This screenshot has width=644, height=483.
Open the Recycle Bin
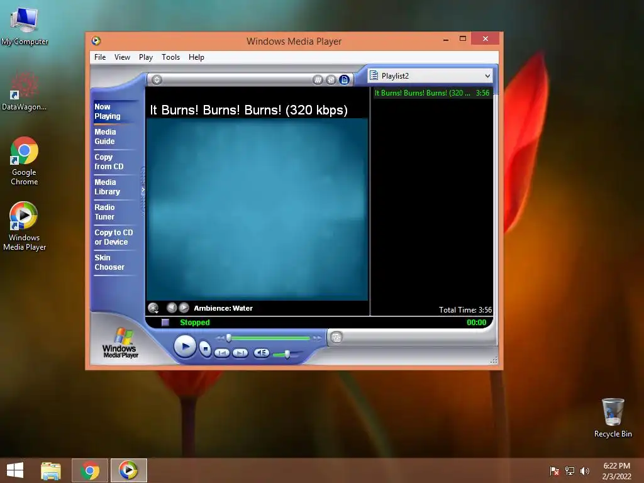pyautogui.click(x=613, y=418)
